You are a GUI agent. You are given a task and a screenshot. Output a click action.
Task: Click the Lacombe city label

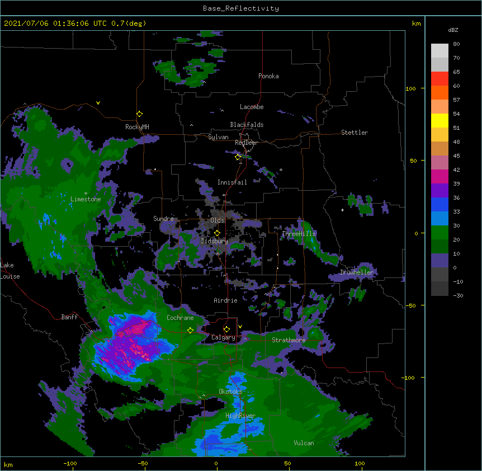click(252, 107)
